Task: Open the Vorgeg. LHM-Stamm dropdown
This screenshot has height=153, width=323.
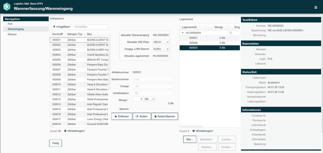Action: [x=161, y=49]
